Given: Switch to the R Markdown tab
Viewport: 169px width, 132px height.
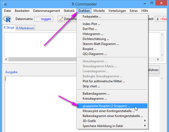Looking at the screenshot, I should [25, 28].
